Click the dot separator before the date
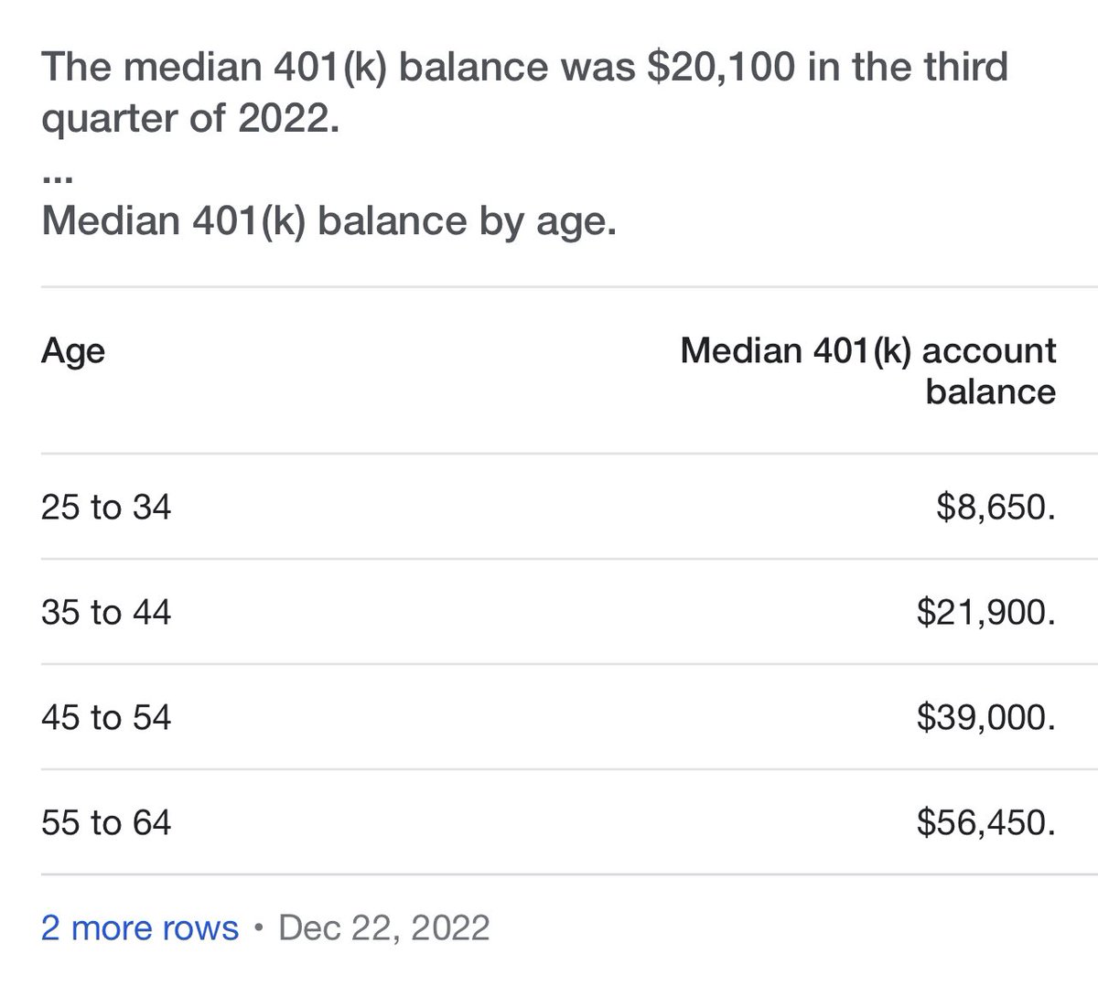 click(258, 928)
